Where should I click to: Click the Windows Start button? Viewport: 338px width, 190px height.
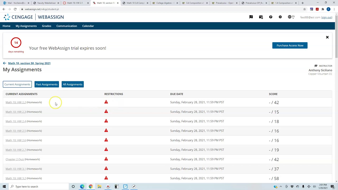click(4, 187)
